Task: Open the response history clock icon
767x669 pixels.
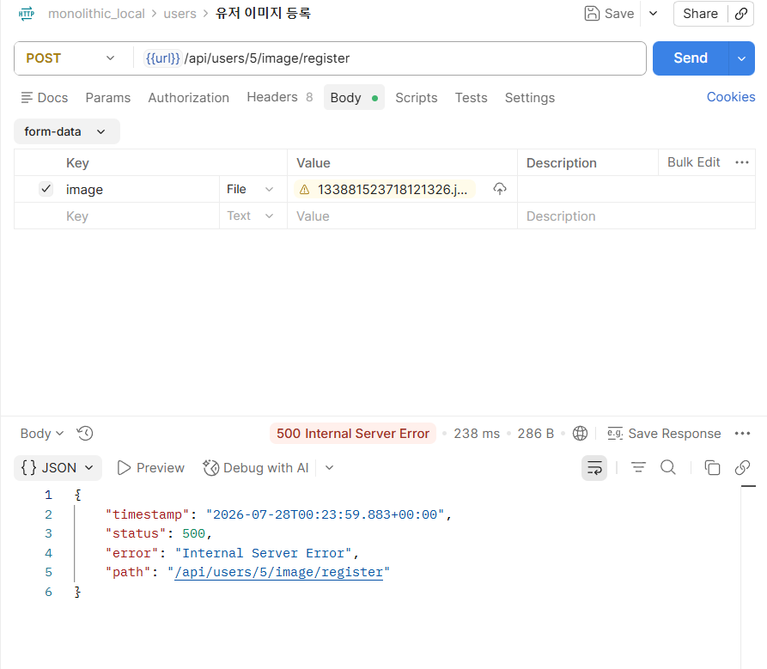Action: click(x=85, y=434)
